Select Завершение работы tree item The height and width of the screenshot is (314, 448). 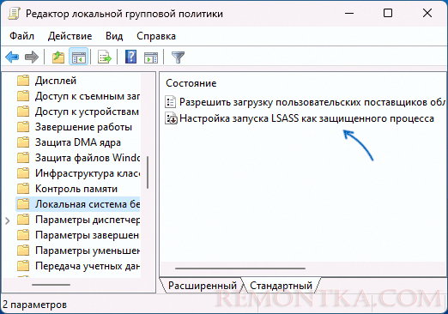click(x=83, y=127)
